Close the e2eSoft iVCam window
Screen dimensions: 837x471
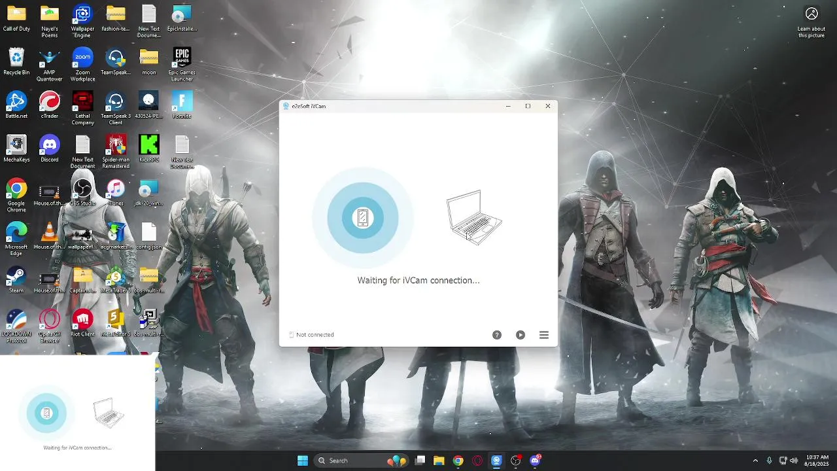click(548, 106)
